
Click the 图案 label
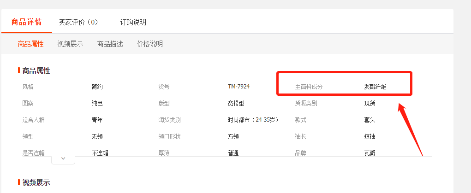click(28, 104)
